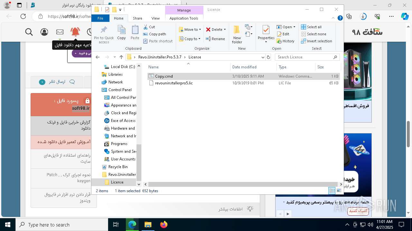The width and height of the screenshot is (412, 231).
Task: Sort by Type column header
Action: [296, 67]
